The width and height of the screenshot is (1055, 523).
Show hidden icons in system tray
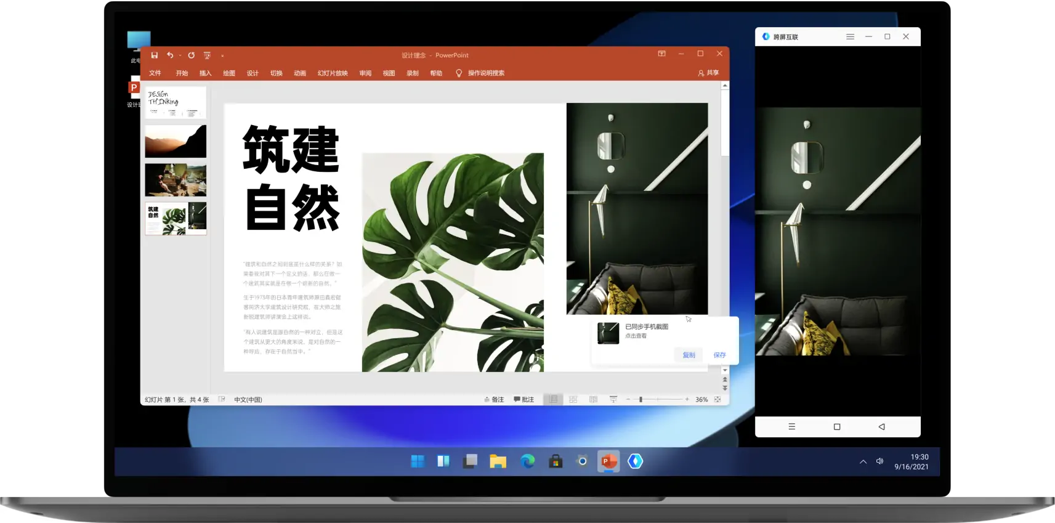click(863, 461)
